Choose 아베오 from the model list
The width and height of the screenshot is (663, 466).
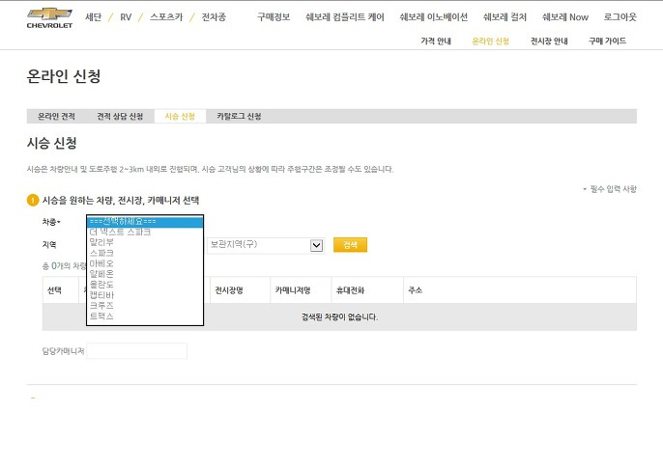[145, 263]
